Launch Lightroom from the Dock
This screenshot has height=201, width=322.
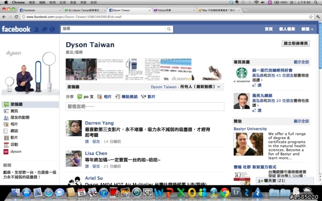(x=236, y=192)
